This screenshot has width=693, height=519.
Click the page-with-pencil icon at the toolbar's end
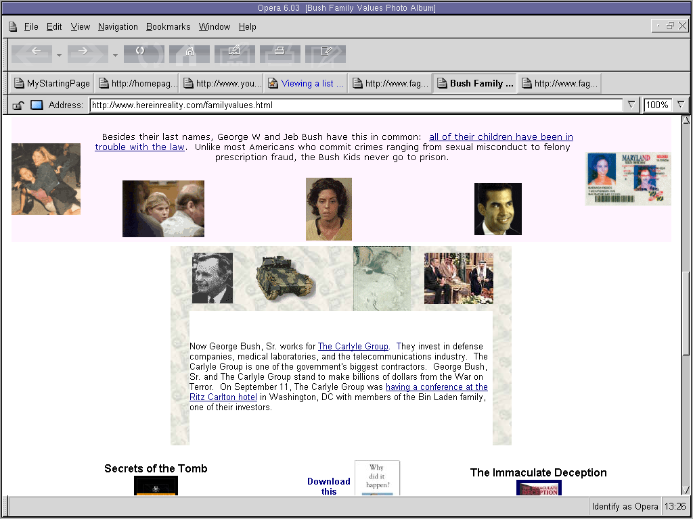pos(326,53)
